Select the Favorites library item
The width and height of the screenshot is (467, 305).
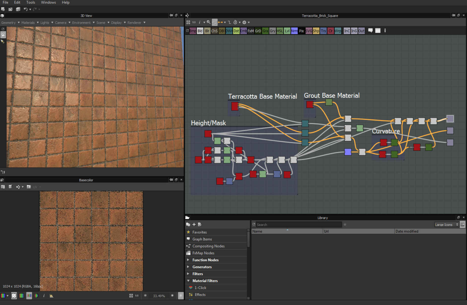pos(216,232)
